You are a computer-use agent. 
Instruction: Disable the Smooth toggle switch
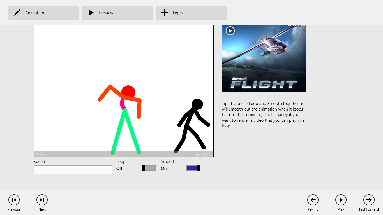[193, 168]
